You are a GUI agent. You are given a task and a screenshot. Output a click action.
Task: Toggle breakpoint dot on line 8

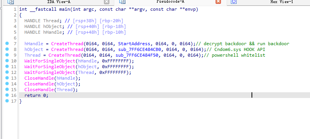pyautogui.click(x=7, y=49)
